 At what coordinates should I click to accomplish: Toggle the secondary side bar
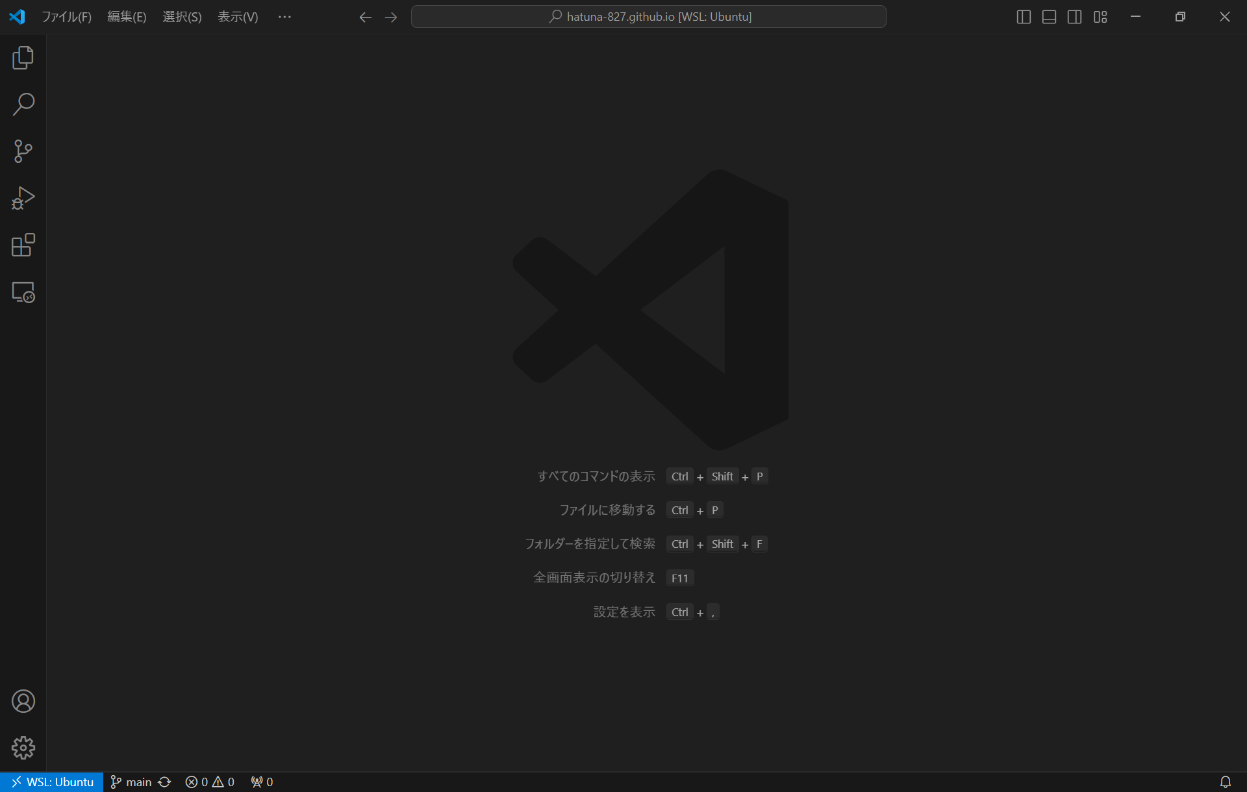1074,17
